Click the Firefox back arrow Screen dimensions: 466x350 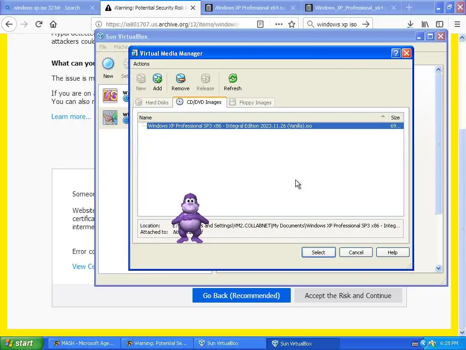point(9,24)
